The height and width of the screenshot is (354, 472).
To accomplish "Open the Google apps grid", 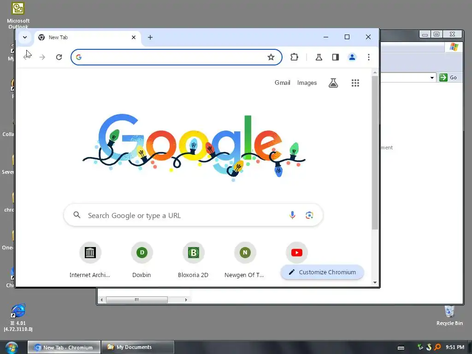I will point(355,83).
